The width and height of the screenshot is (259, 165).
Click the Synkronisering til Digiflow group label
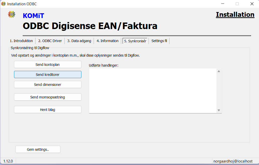tap(30, 48)
